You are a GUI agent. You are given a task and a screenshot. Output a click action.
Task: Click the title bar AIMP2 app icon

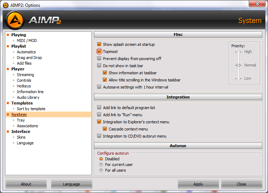(x=6, y=5)
